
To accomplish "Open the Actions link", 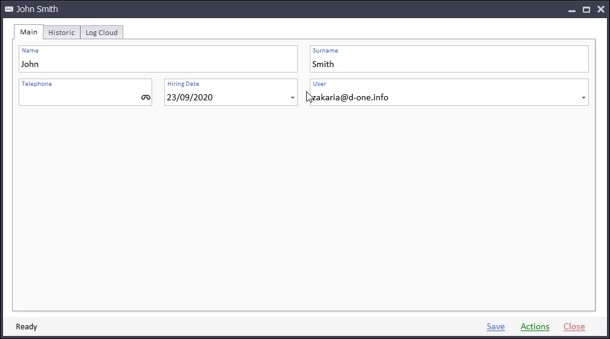I will point(535,327).
